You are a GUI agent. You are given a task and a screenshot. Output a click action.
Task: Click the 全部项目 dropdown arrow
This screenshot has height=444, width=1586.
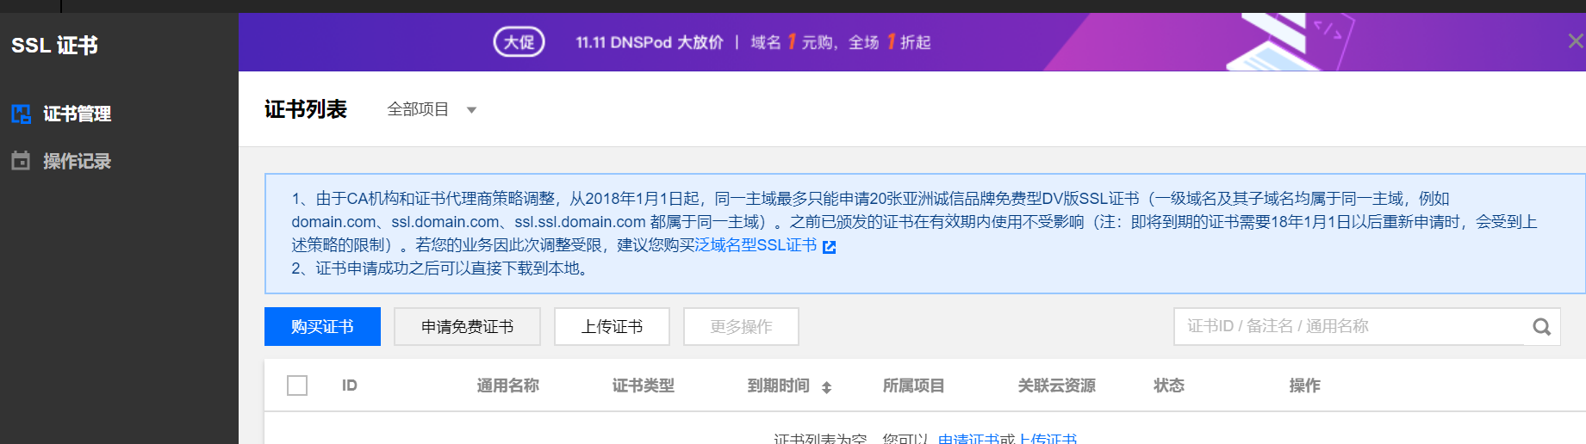[471, 110]
